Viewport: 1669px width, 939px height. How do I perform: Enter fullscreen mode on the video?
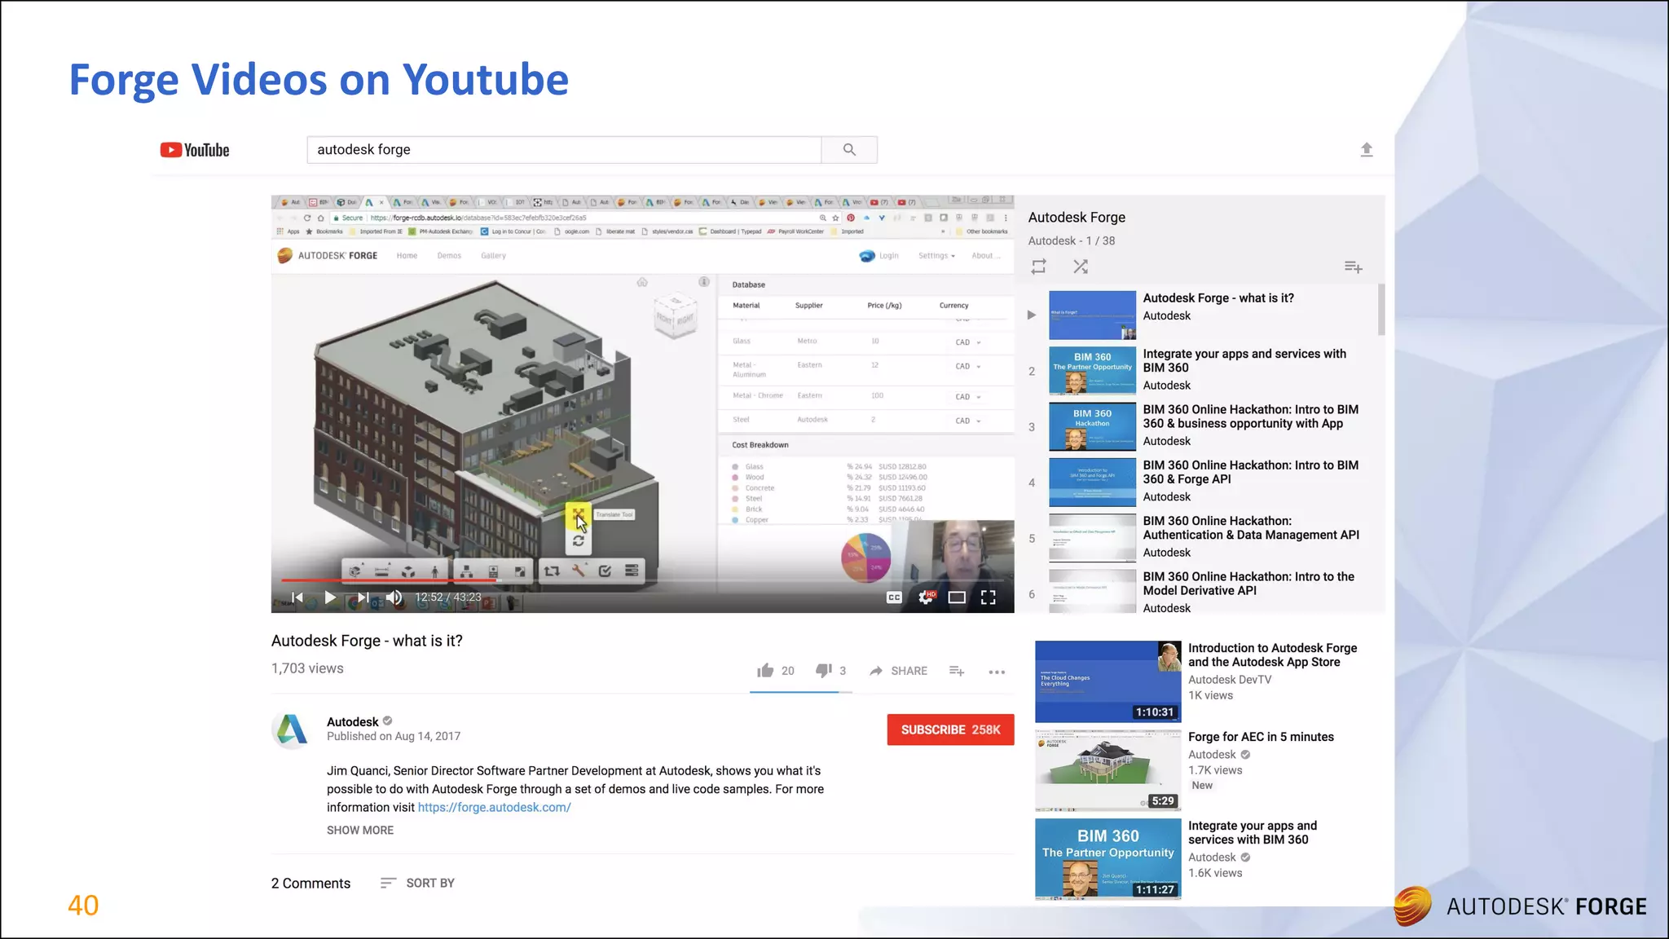(989, 597)
